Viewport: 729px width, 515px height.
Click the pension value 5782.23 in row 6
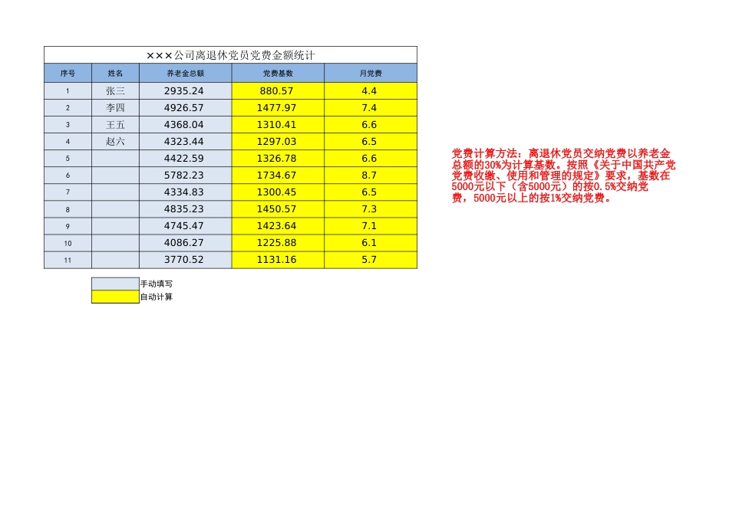(x=184, y=175)
